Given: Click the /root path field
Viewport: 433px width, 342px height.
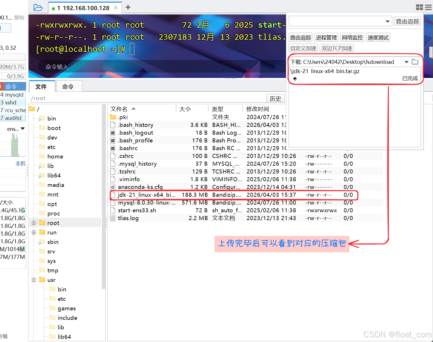Looking at the screenshot, I should click(x=147, y=98).
